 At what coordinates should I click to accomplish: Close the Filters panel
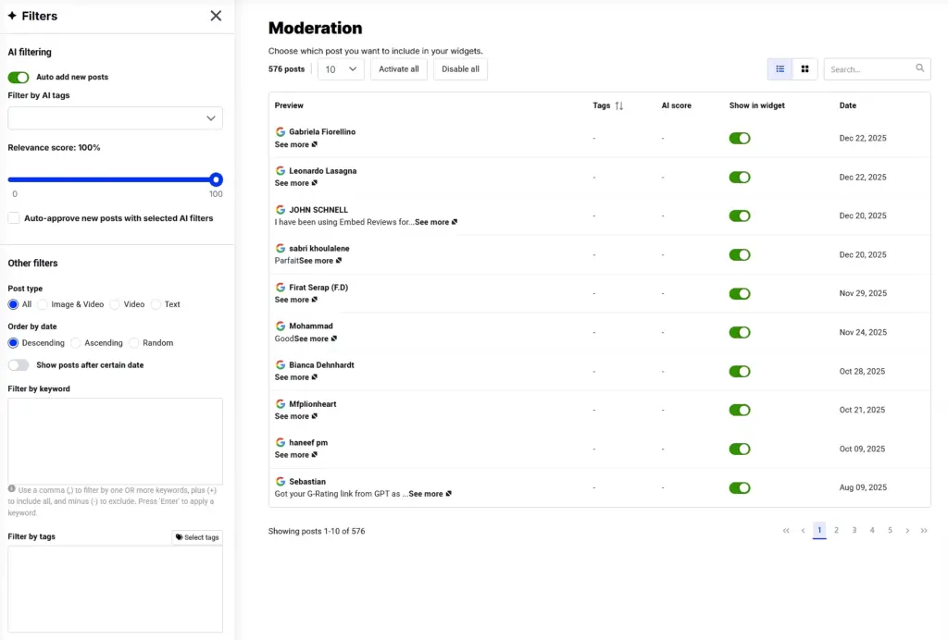pos(216,16)
